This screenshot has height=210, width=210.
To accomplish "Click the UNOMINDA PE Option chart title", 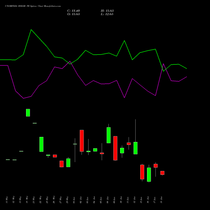I will click(33, 6).
